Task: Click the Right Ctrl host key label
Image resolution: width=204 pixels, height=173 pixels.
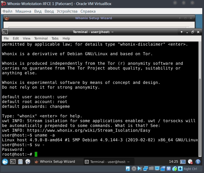Action: click(x=190, y=169)
